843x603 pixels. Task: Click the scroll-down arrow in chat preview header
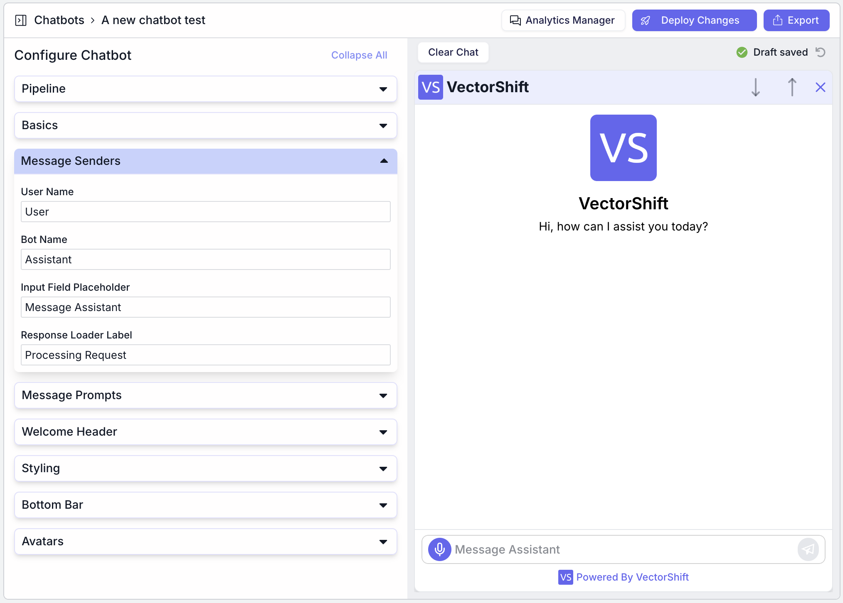(x=756, y=87)
